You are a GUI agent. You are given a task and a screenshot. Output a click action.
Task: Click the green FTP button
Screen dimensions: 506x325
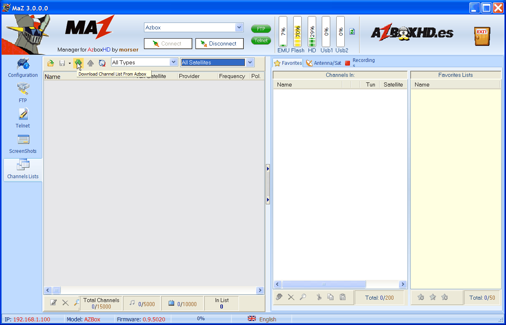(261, 29)
